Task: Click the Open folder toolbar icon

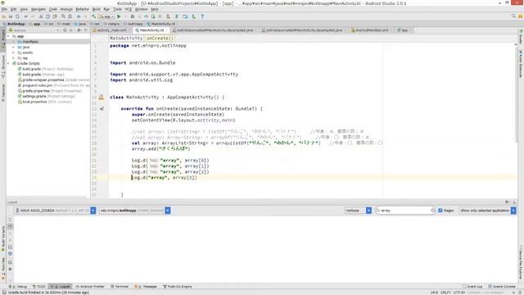Action: click(x=4, y=16)
